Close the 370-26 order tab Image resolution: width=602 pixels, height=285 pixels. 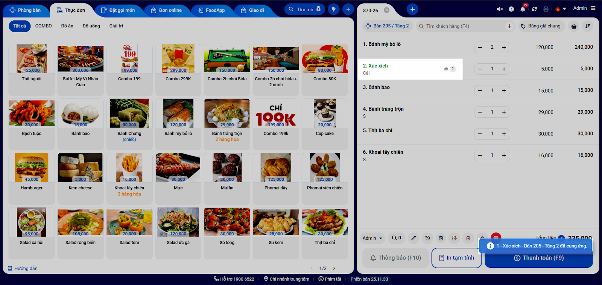pyautogui.click(x=386, y=10)
